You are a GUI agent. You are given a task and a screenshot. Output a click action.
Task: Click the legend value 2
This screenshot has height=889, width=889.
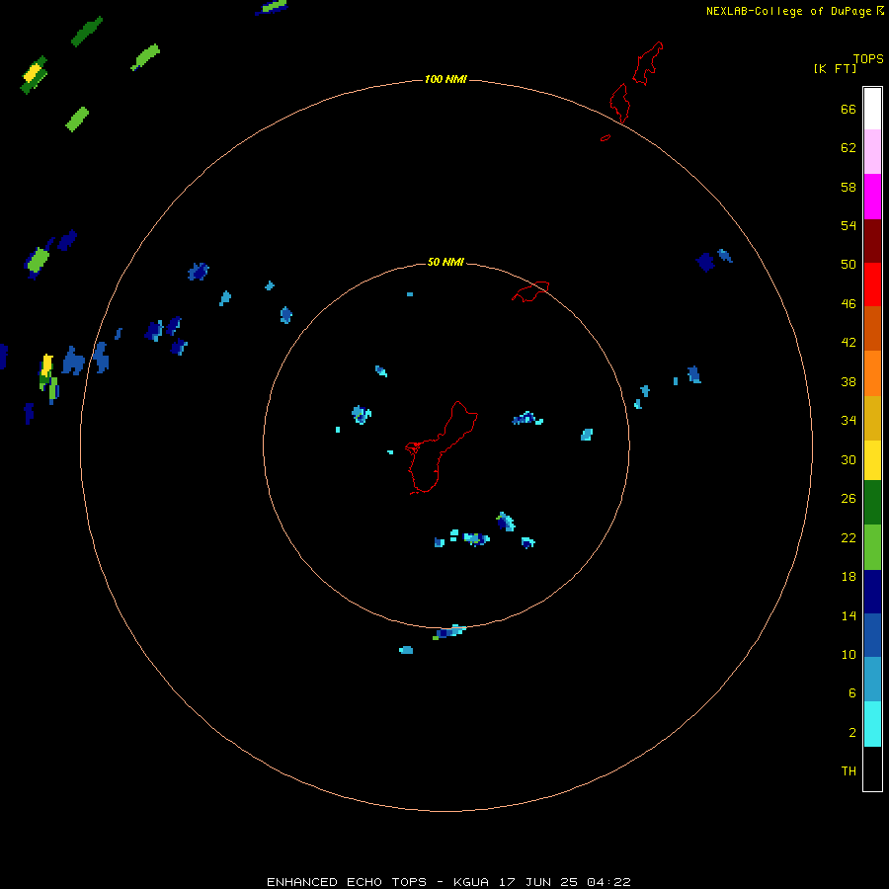pos(851,732)
